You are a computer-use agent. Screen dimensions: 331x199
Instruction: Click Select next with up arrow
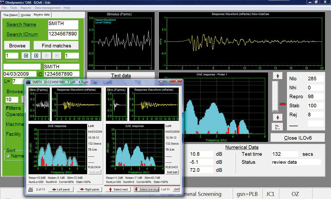[x=118, y=189]
